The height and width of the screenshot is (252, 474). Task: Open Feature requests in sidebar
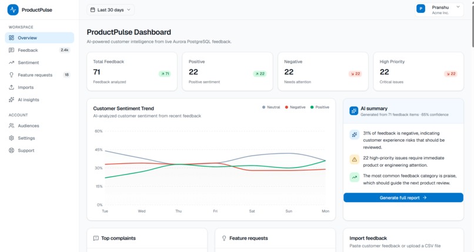tap(39, 75)
